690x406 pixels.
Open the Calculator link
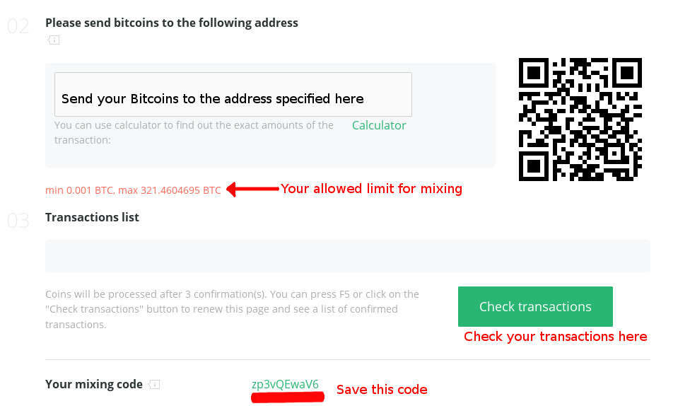379,125
